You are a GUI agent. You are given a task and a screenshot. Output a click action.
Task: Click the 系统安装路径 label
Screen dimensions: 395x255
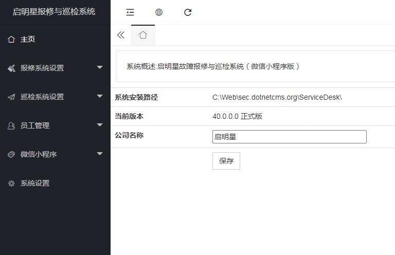pyautogui.click(x=136, y=97)
